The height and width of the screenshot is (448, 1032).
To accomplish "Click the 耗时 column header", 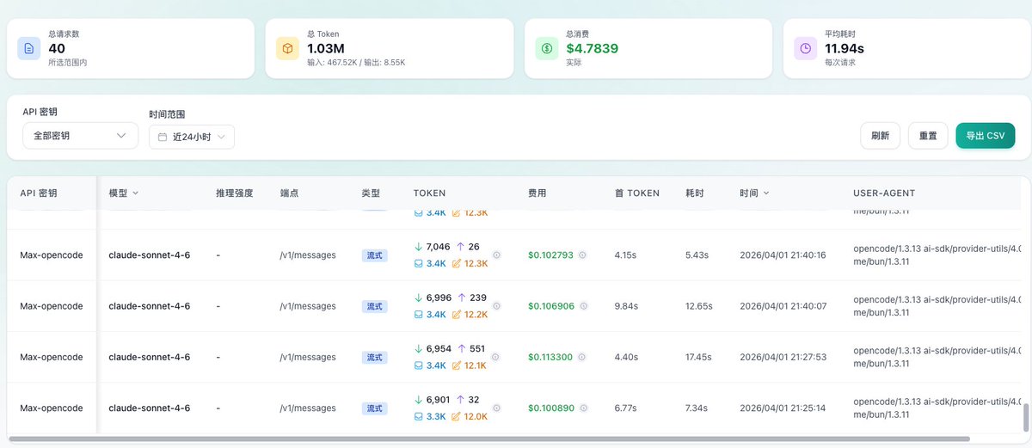I will click(695, 193).
